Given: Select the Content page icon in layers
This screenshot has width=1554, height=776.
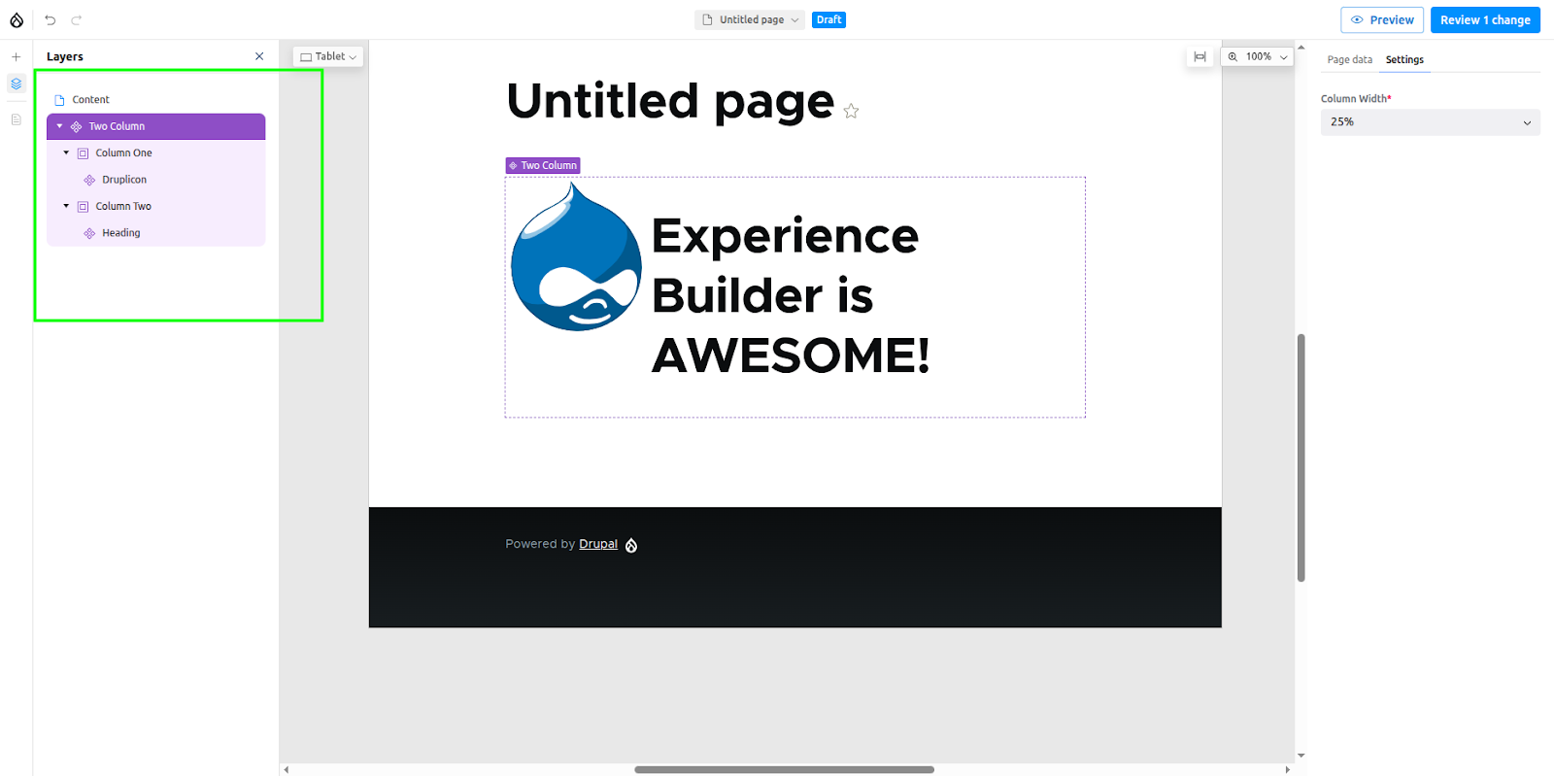Looking at the screenshot, I should click(x=59, y=100).
